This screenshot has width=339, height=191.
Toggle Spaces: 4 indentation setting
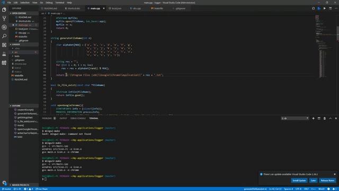point(288,189)
